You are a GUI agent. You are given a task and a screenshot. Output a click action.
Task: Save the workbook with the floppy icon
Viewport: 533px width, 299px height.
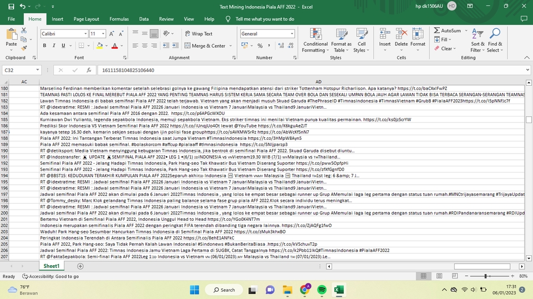pyautogui.click(x=11, y=7)
